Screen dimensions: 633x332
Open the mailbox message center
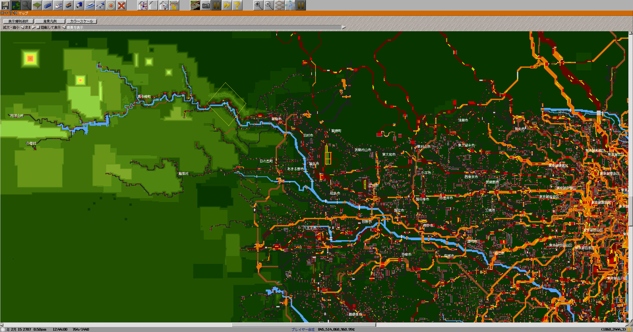coord(164,5)
